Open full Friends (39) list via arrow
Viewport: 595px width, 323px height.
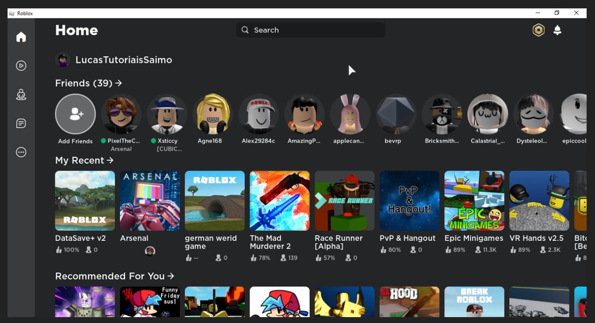pyautogui.click(x=119, y=83)
